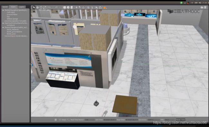This screenshot has width=209, height=127.
Task: Select the Ground Plane model
Action: click(x=12, y=14)
